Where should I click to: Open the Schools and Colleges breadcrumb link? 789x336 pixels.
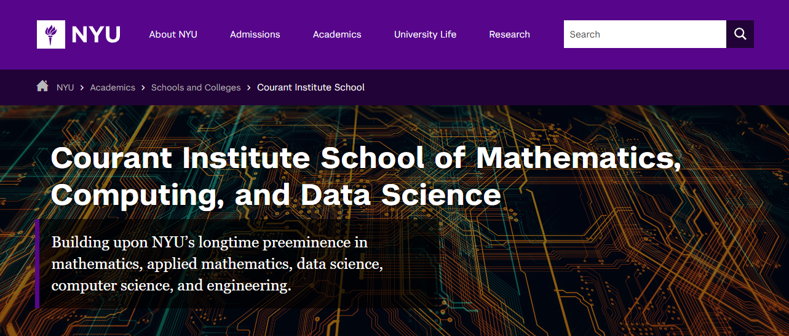click(196, 87)
